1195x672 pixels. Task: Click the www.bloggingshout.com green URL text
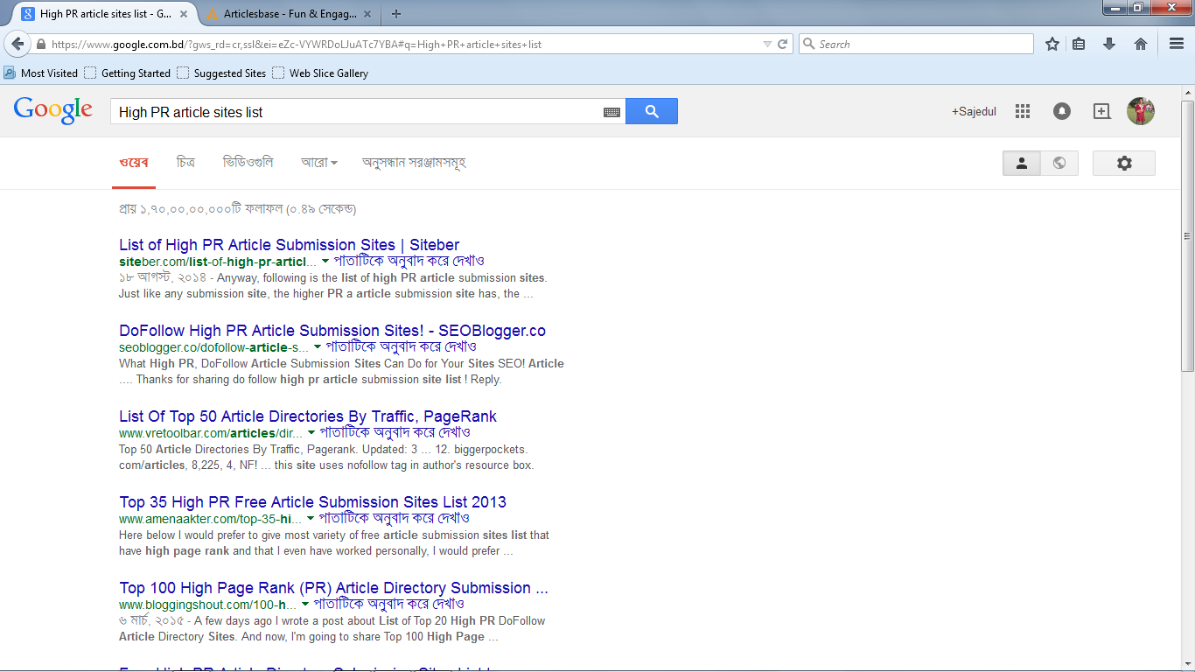208,605
